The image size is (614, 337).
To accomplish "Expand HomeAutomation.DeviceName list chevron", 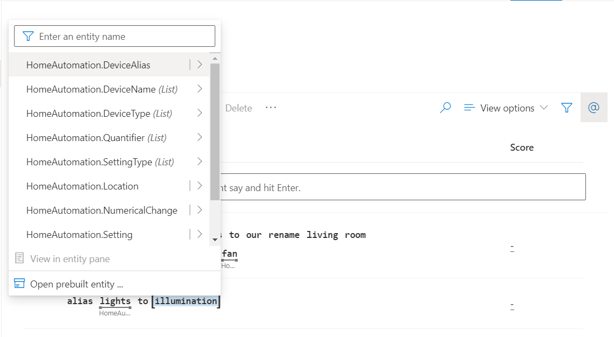I will (200, 89).
